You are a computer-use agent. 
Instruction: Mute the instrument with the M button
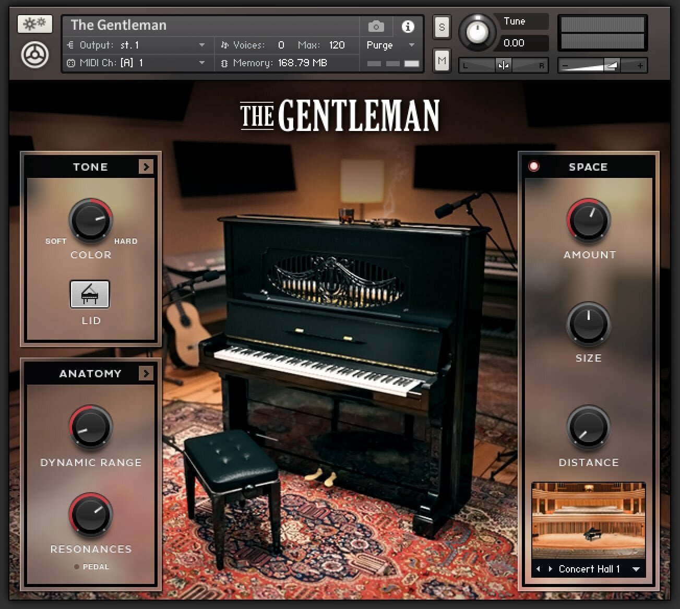(x=442, y=61)
